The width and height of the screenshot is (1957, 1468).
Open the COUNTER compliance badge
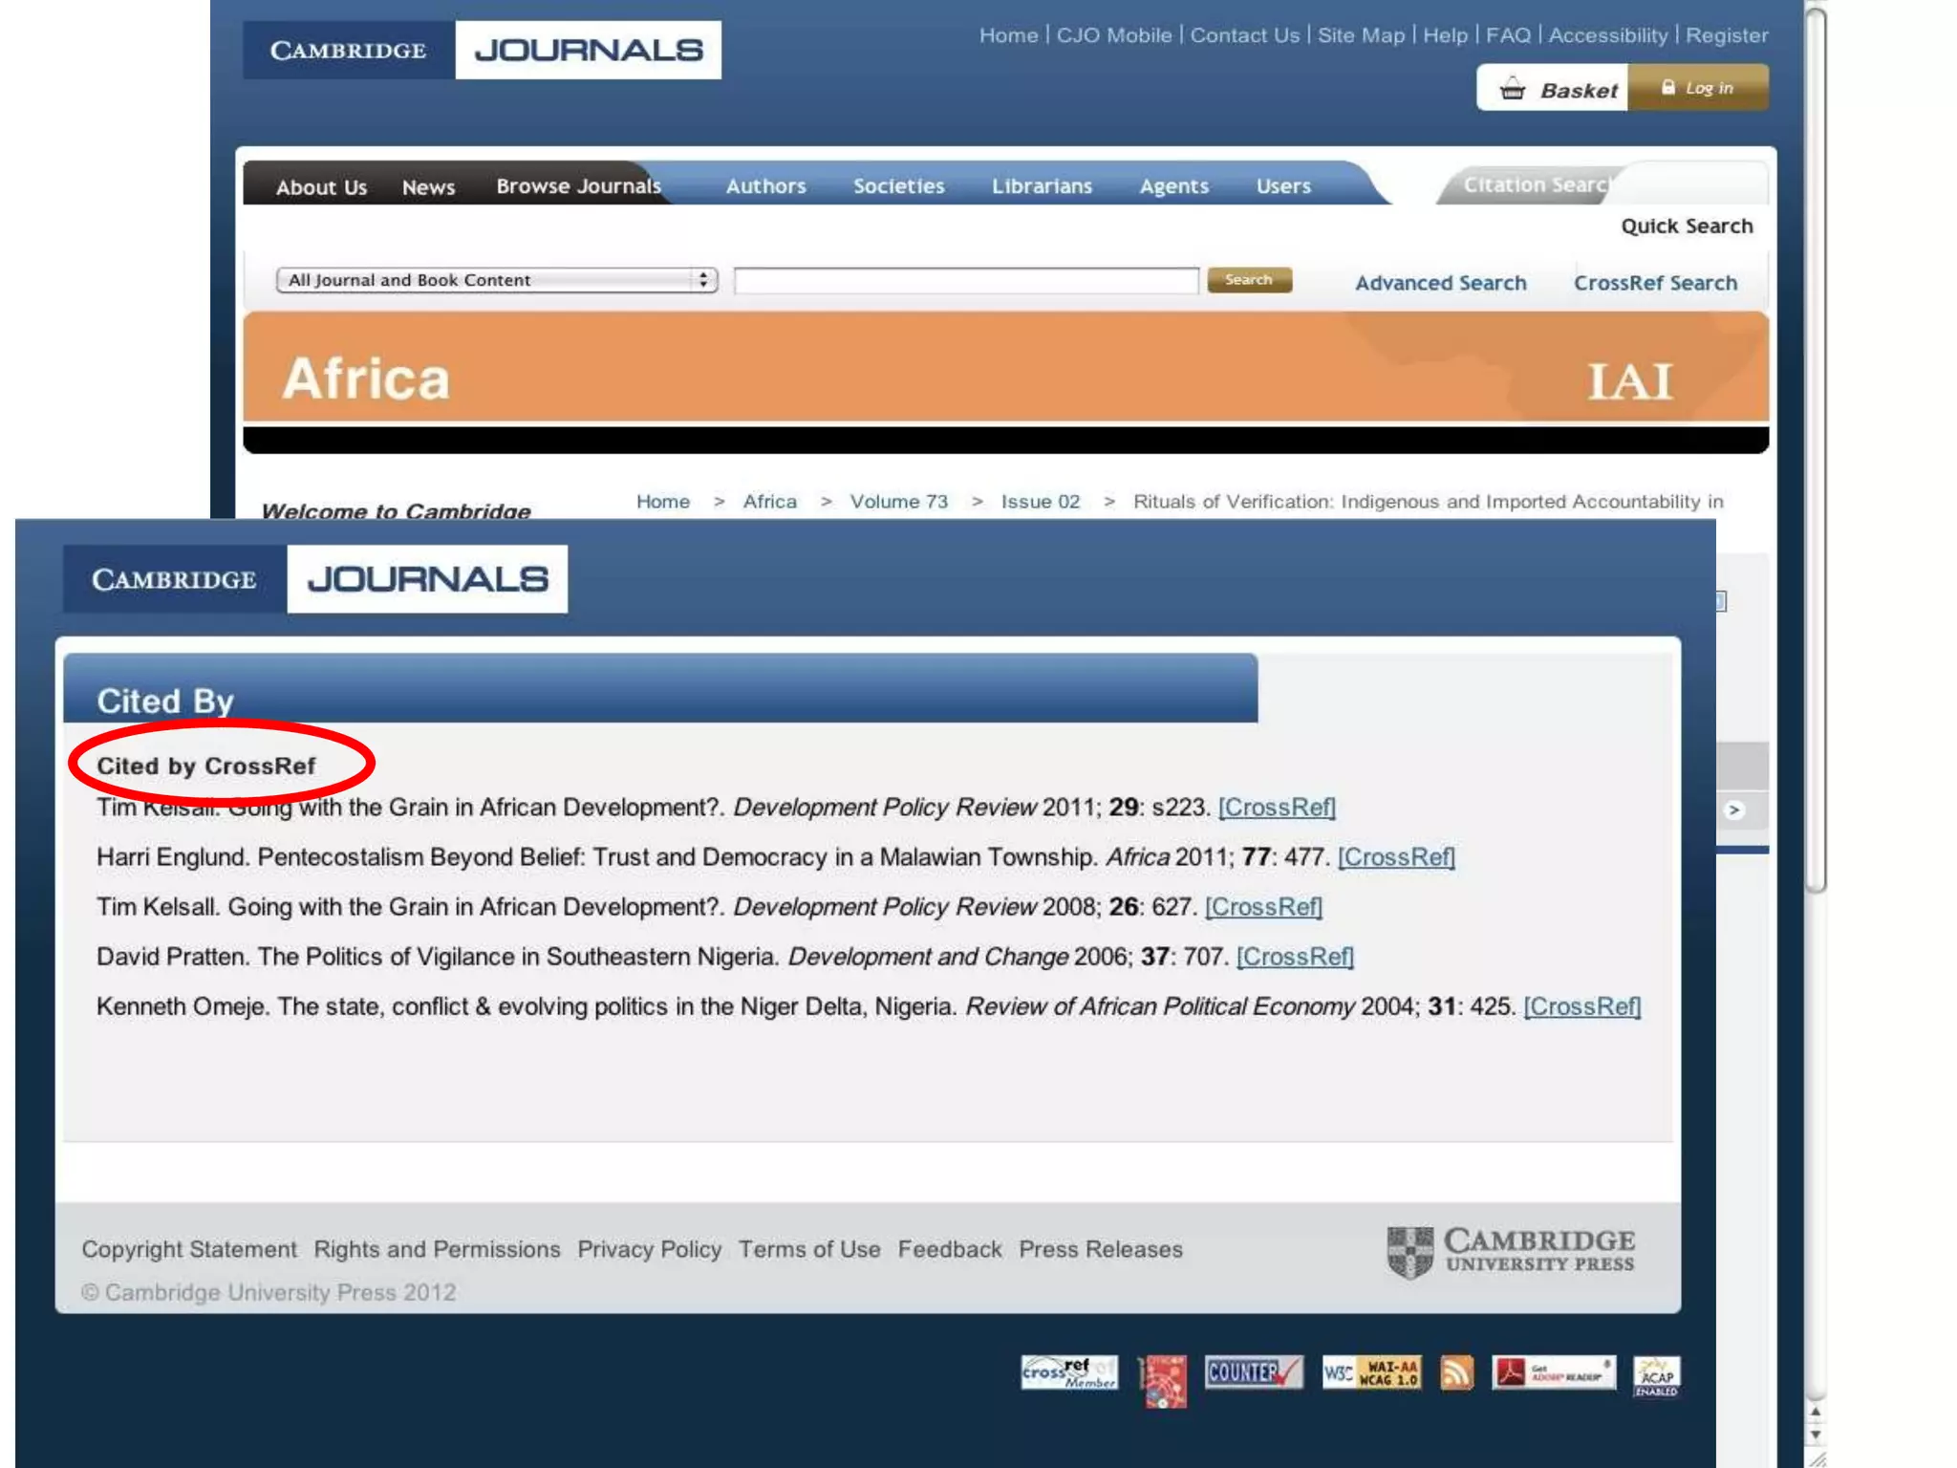pos(1253,1372)
